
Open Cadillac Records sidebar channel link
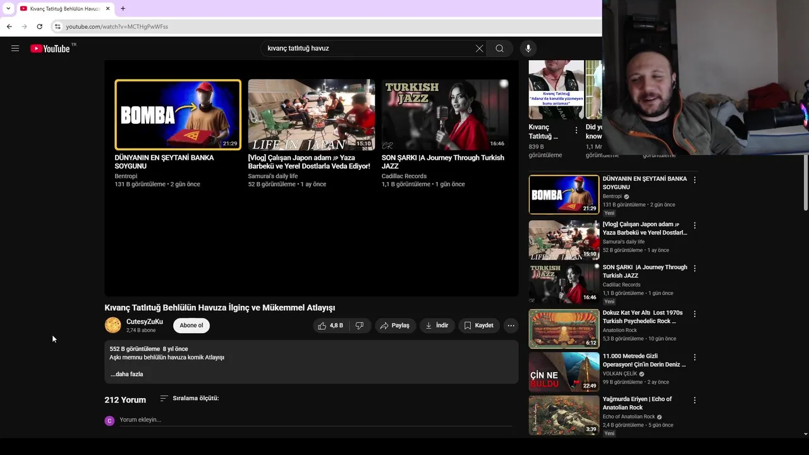(x=621, y=285)
